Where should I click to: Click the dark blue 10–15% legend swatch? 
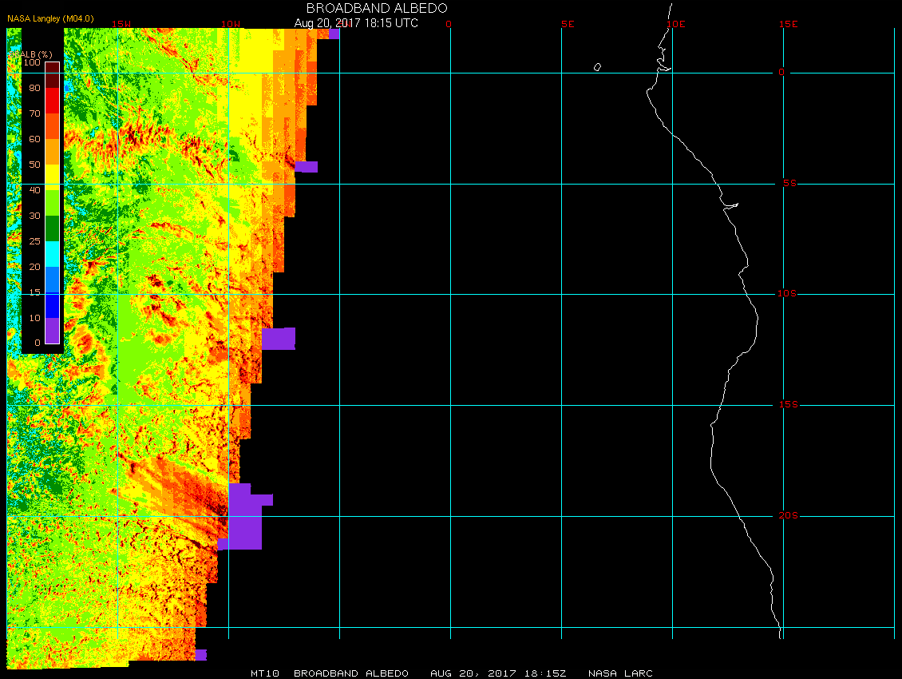[52, 304]
